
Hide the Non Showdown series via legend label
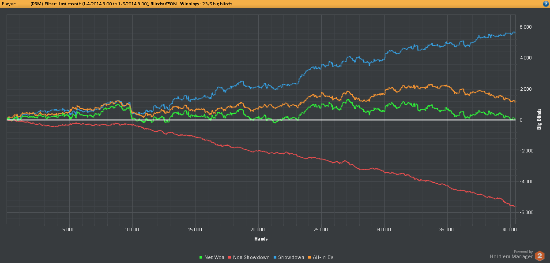(251, 257)
